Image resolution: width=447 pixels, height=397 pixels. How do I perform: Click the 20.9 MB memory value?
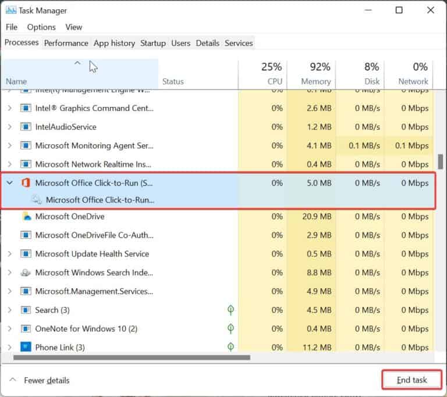click(317, 216)
